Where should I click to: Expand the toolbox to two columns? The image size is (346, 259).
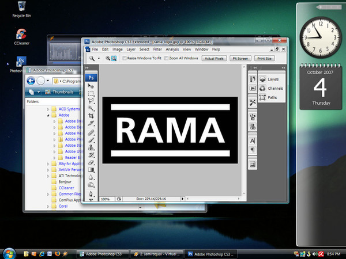[x=87, y=67]
